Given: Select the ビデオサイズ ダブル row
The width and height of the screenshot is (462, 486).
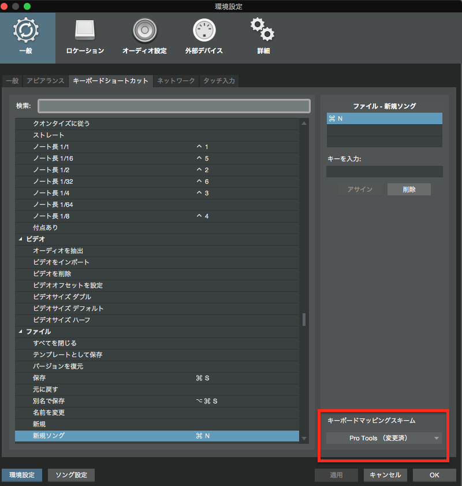Looking at the screenshot, I should coord(157,297).
